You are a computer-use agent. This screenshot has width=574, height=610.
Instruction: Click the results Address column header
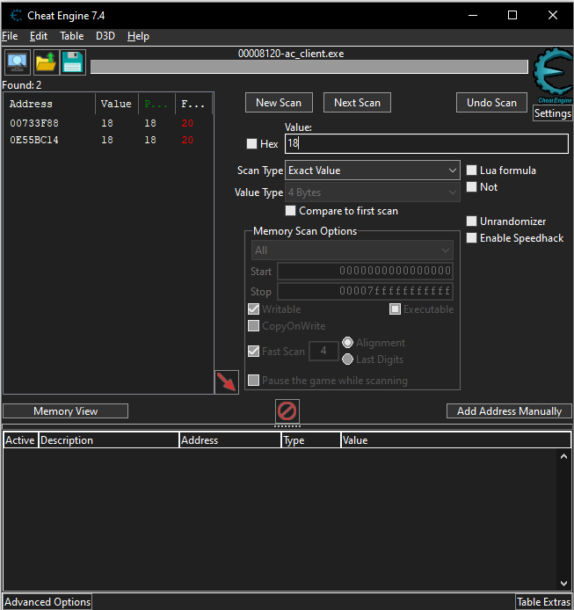(x=50, y=104)
